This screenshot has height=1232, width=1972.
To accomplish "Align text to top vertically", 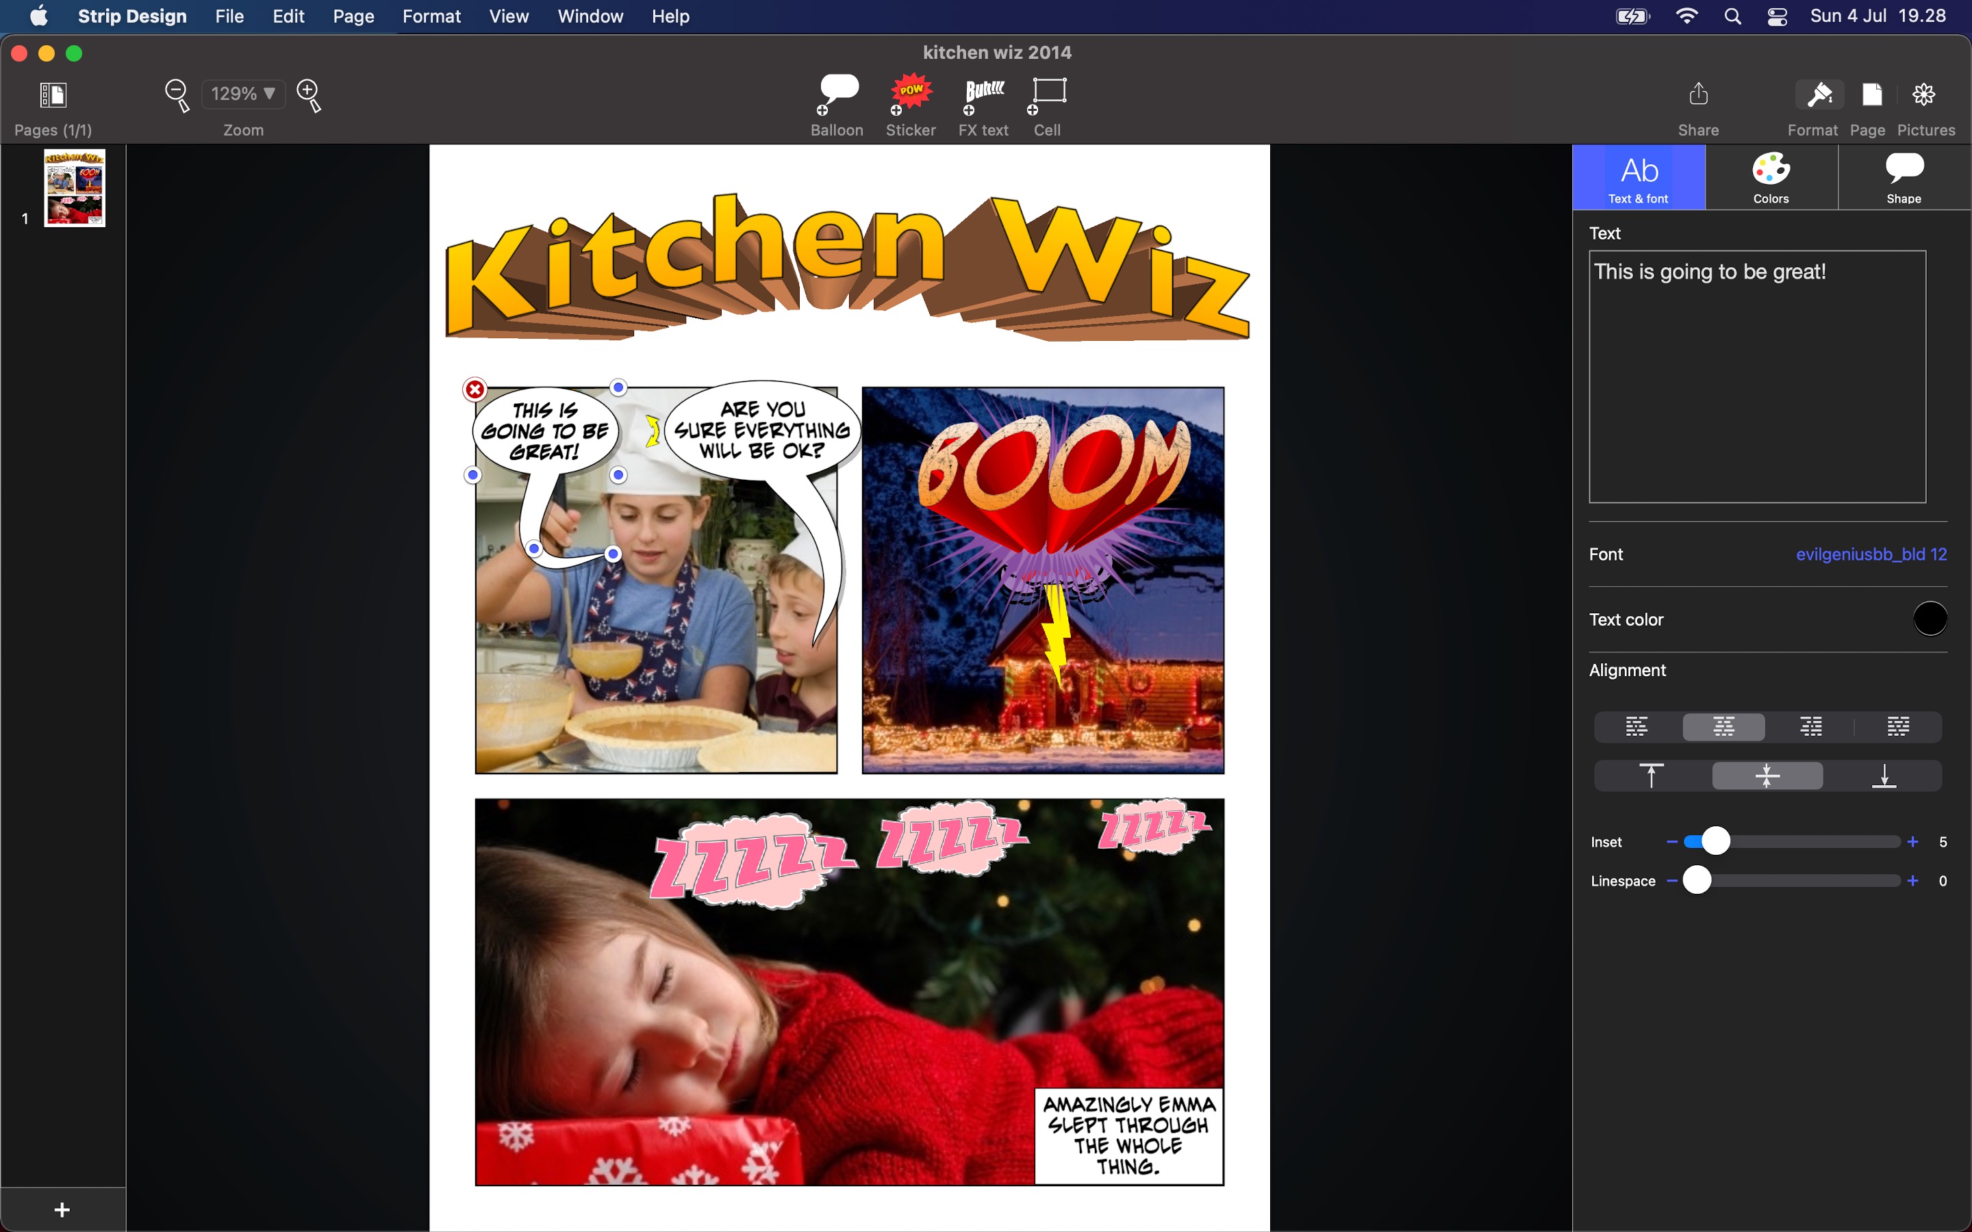I will coord(1651,775).
